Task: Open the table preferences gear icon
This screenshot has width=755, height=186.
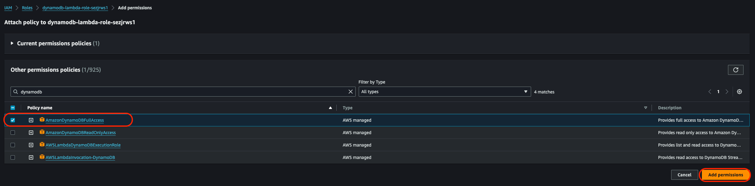Action: pyautogui.click(x=739, y=92)
